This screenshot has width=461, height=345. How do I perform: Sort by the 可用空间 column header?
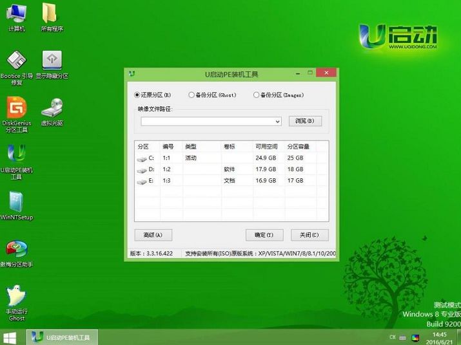point(269,147)
